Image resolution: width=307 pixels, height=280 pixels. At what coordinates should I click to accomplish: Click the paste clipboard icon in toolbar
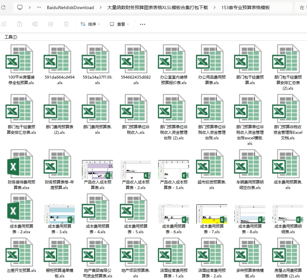[20, 24]
